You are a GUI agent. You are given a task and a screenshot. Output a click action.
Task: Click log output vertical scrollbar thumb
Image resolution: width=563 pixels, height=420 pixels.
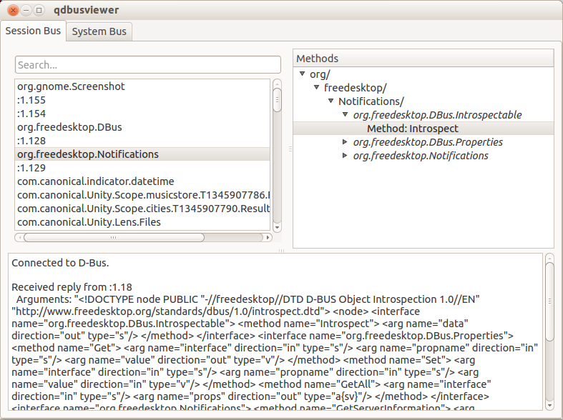click(x=549, y=301)
